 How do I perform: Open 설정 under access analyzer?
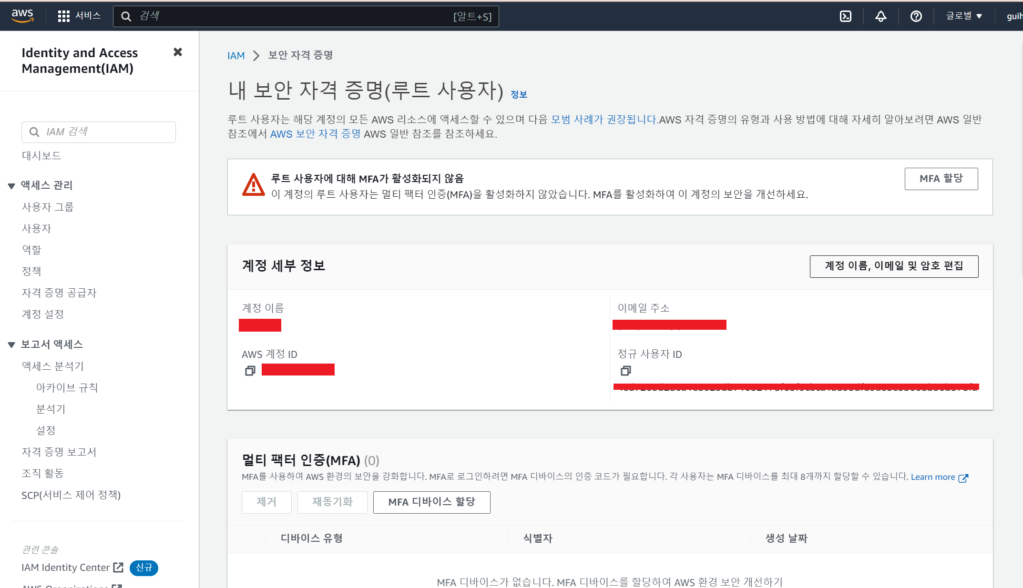(x=46, y=431)
